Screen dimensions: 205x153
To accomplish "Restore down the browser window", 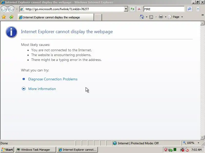I will 198,2.
